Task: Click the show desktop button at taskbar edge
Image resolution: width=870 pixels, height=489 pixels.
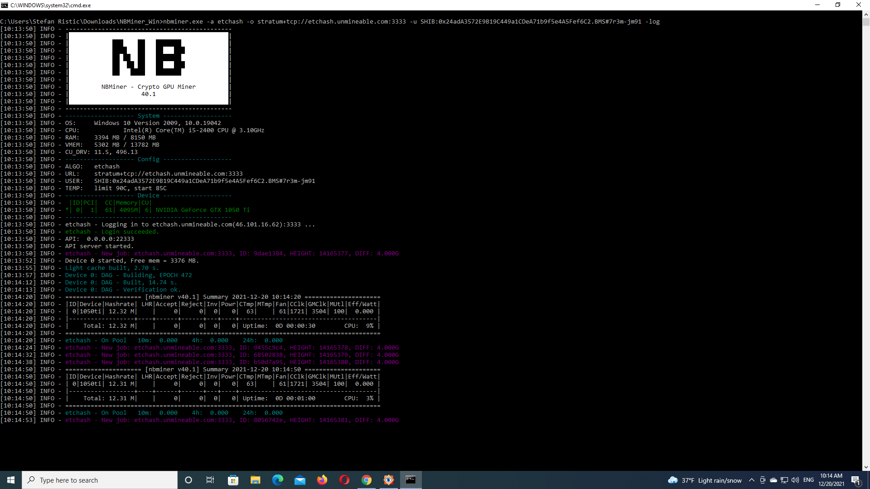Action: (x=869, y=479)
